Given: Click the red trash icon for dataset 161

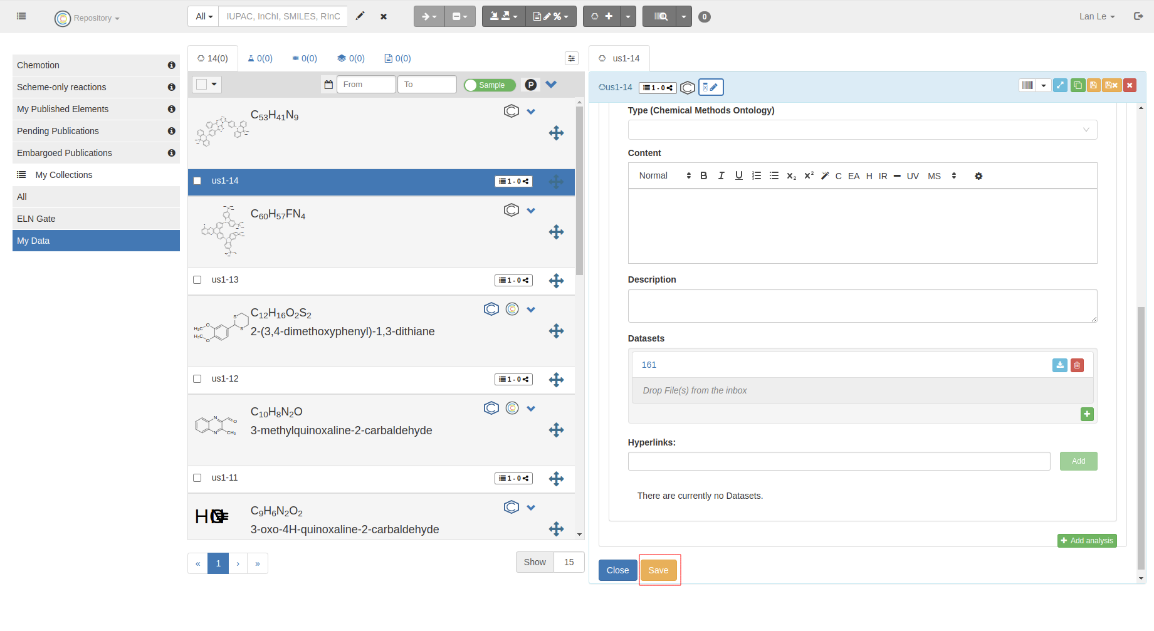Looking at the screenshot, I should (x=1077, y=365).
